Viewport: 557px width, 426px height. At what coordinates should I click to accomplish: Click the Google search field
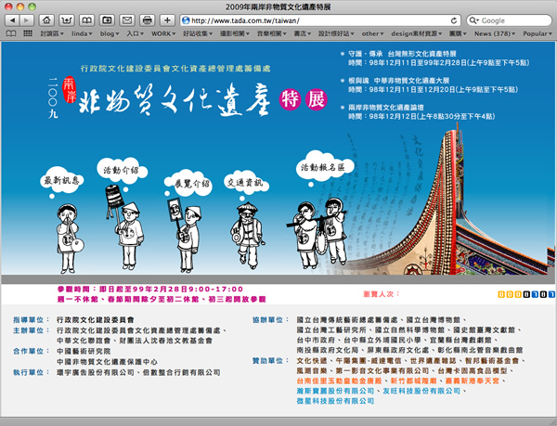[509, 20]
